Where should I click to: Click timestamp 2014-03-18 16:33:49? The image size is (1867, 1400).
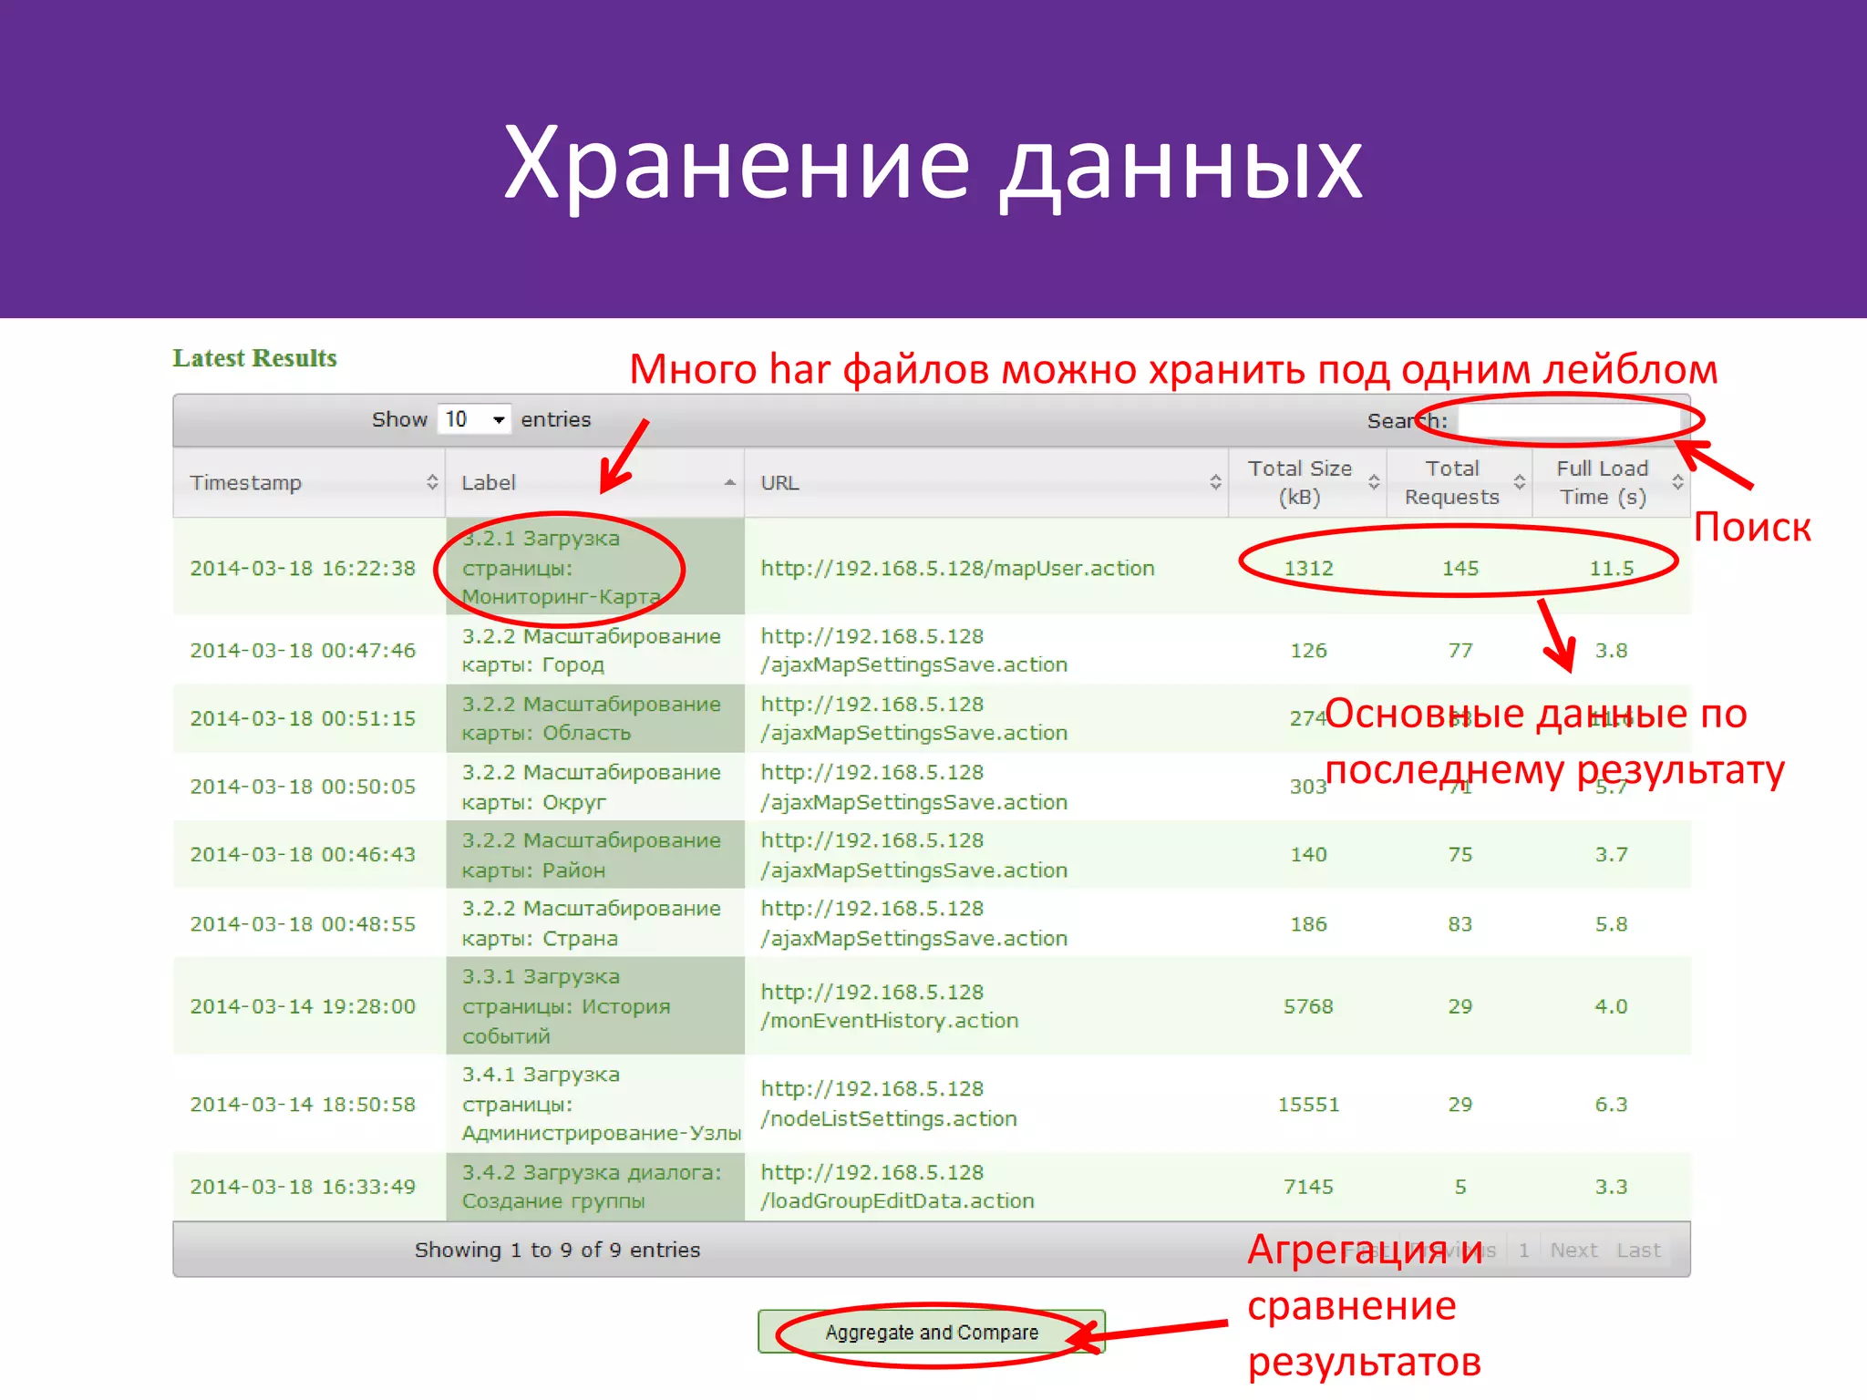(303, 1187)
